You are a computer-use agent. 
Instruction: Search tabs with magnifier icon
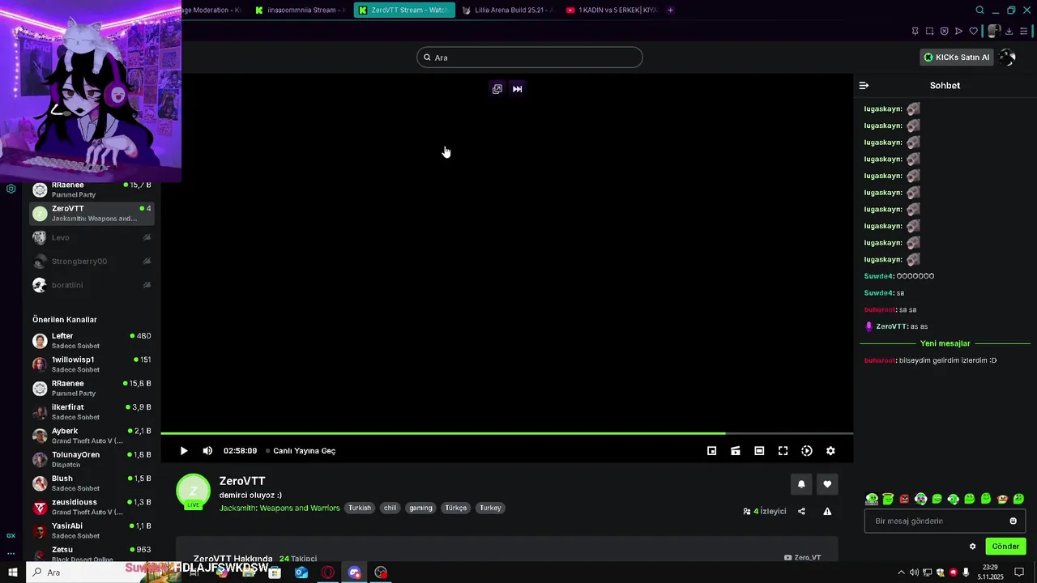[979, 10]
